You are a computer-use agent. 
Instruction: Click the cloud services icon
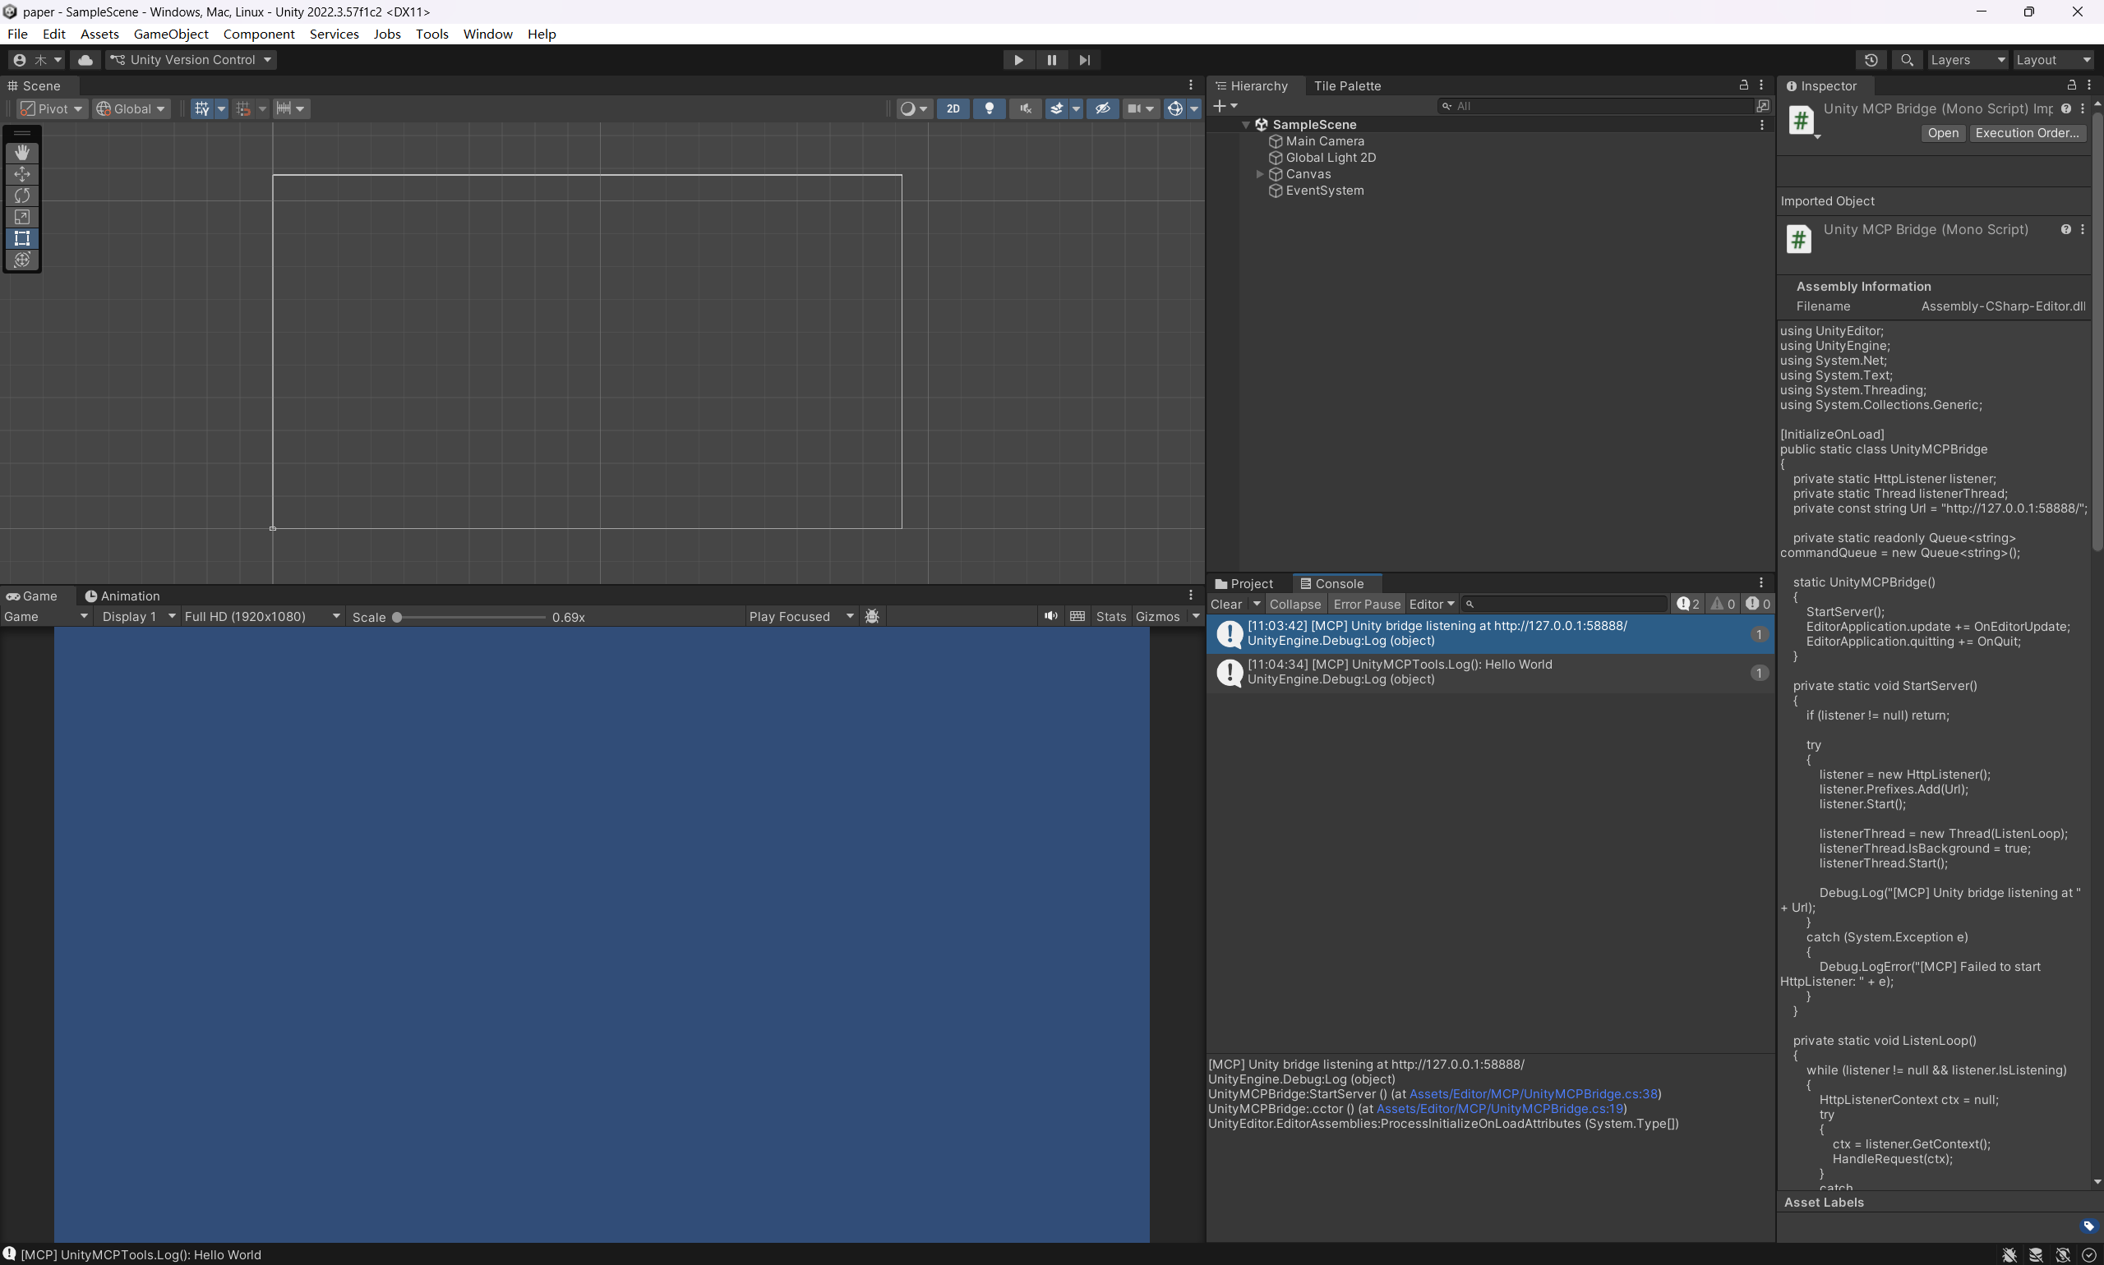click(x=85, y=60)
